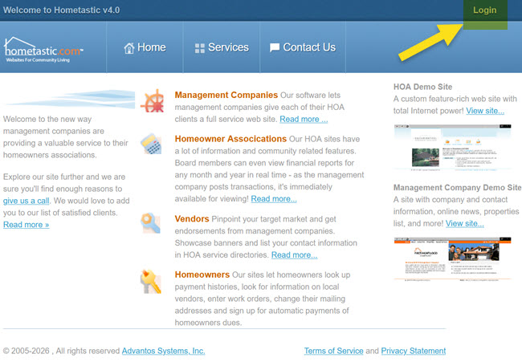
Task: Select the Contact Us menu item
Action: (x=302, y=47)
